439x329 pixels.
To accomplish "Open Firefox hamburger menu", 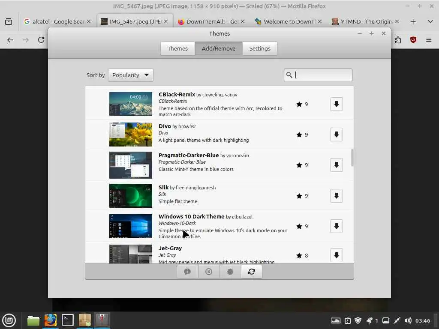I will tap(428, 40).
